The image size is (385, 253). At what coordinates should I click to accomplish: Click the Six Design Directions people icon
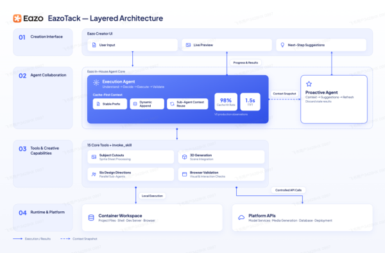tap(94, 174)
